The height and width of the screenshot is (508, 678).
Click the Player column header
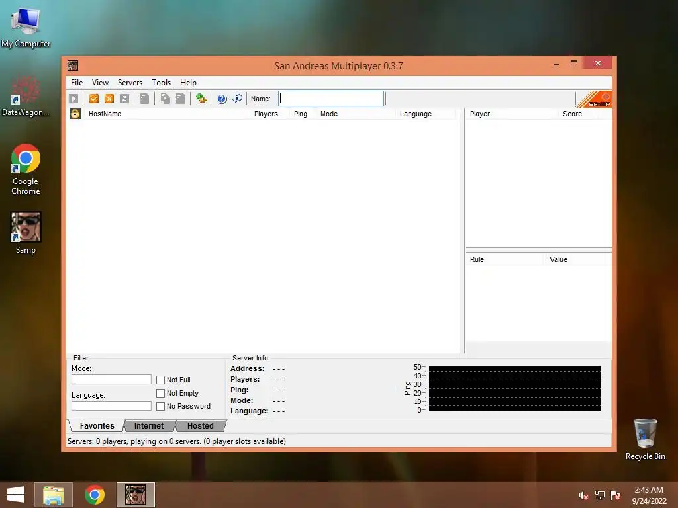pyautogui.click(x=512, y=114)
